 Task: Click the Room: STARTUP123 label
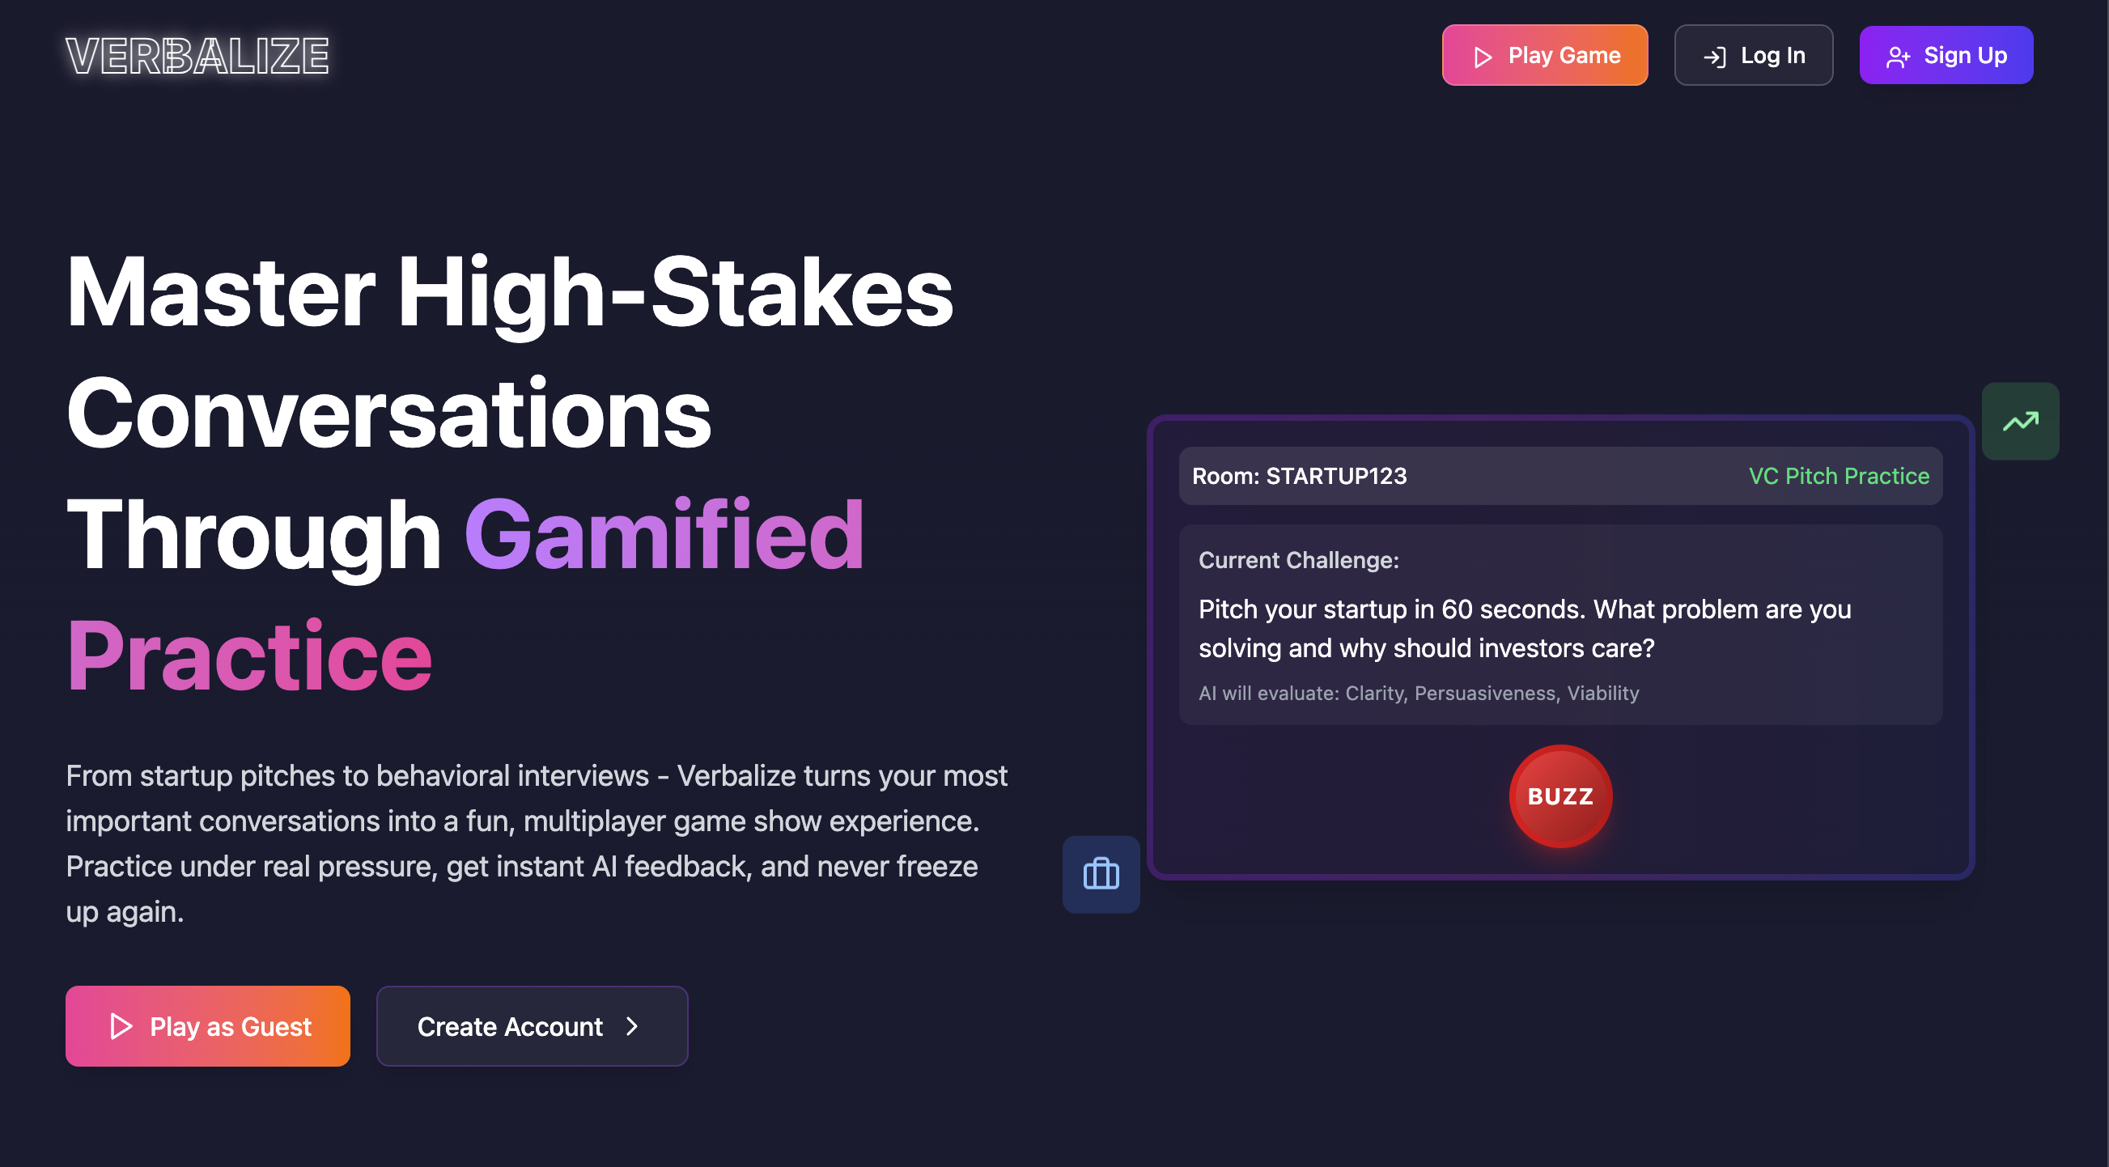tap(1298, 476)
